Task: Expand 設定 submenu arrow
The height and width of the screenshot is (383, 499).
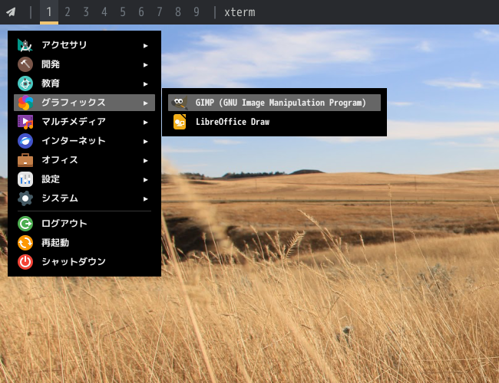Action: coord(145,180)
